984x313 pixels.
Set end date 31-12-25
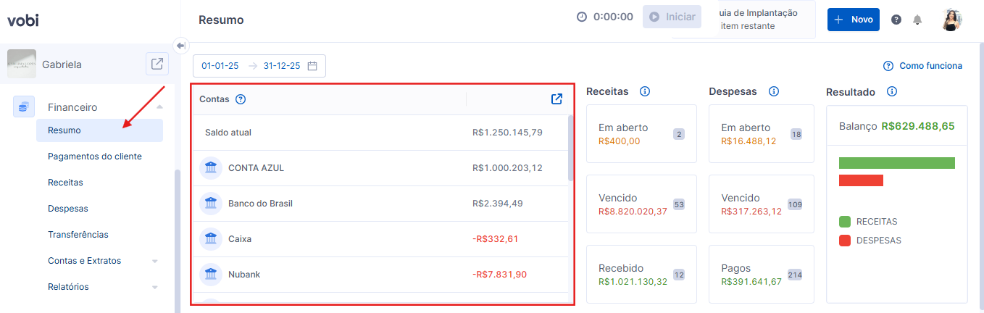pos(282,65)
